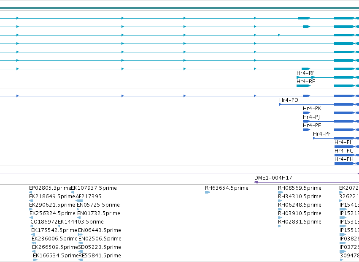Select the Hr4-PD protein label
This screenshot has width=359, height=262.
coord(289,100)
